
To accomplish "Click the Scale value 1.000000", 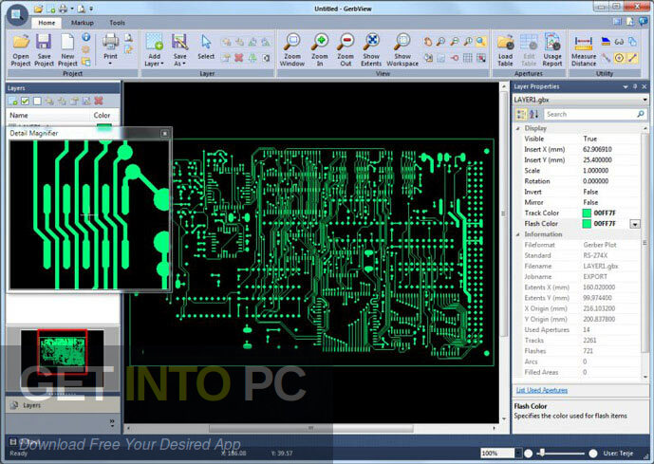I will pyautogui.click(x=595, y=171).
